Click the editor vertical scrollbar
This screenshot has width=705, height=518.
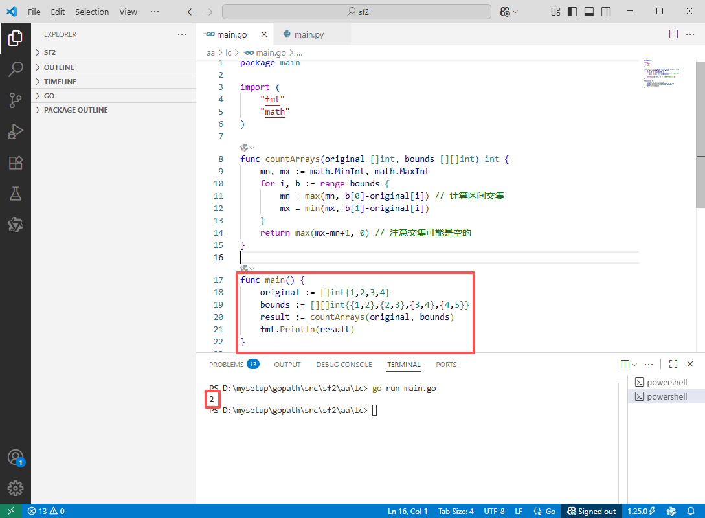tap(700, 135)
